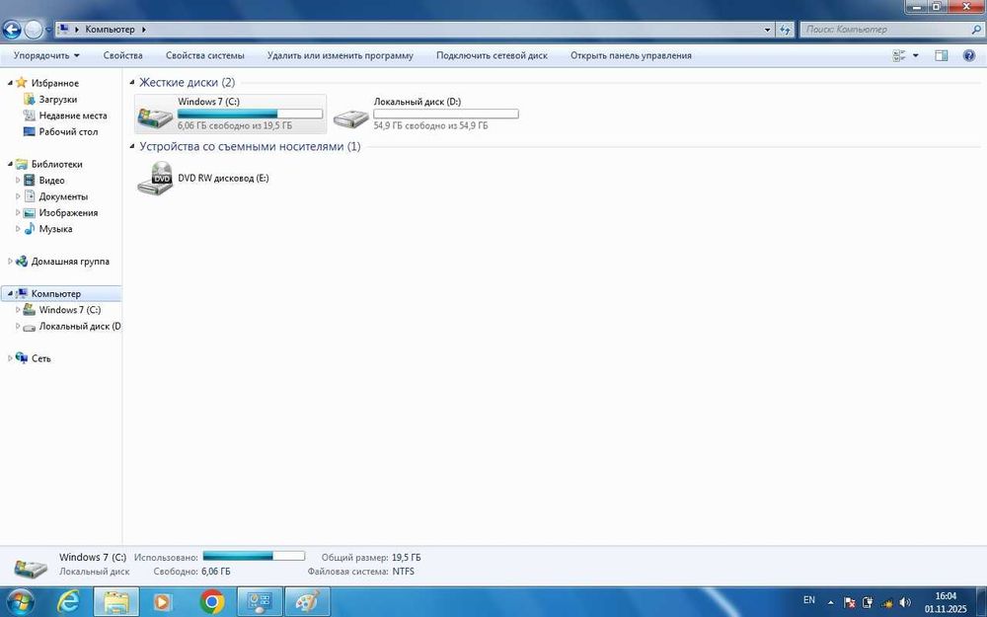Click the address bar breadcrumb 'Компьютер'
This screenshot has width=987, height=617.
click(111, 29)
